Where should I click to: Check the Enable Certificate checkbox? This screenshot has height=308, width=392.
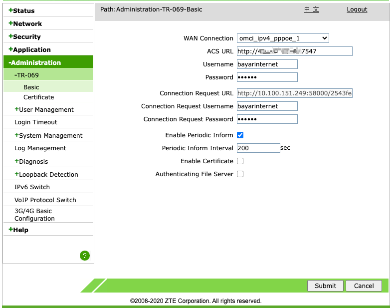click(x=240, y=161)
